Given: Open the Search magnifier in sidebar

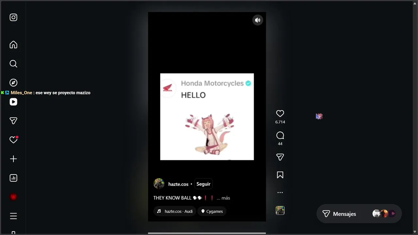Looking at the screenshot, I should point(13,64).
